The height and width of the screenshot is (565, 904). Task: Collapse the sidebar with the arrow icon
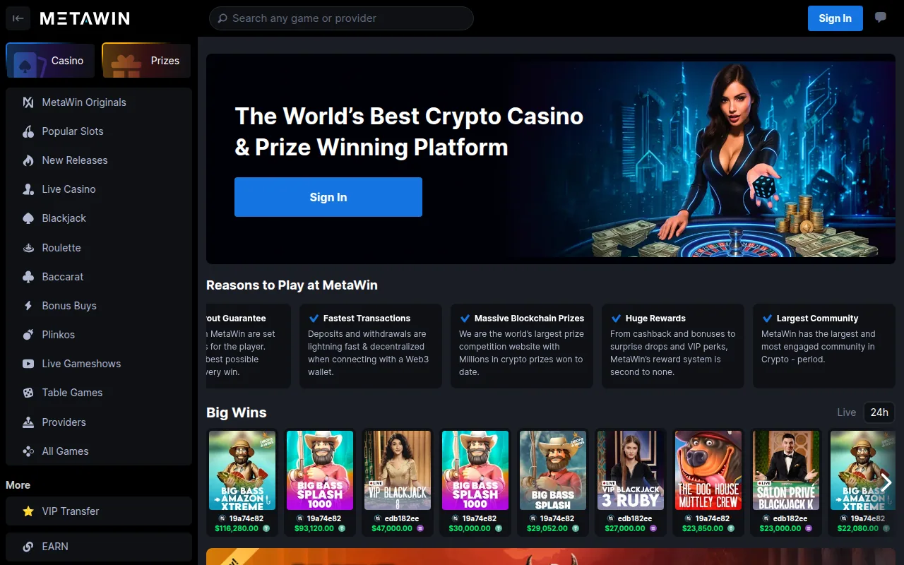(18, 18)
